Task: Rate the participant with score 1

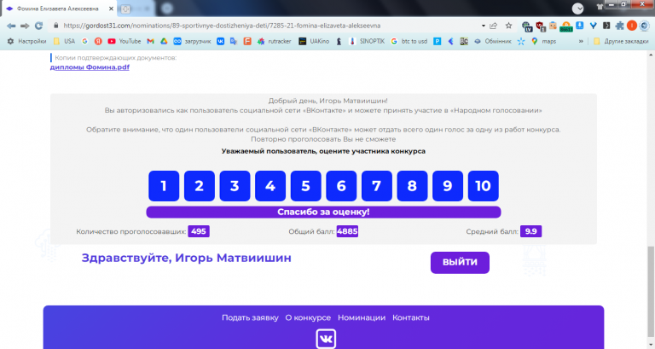Action: tap(164, 185)
